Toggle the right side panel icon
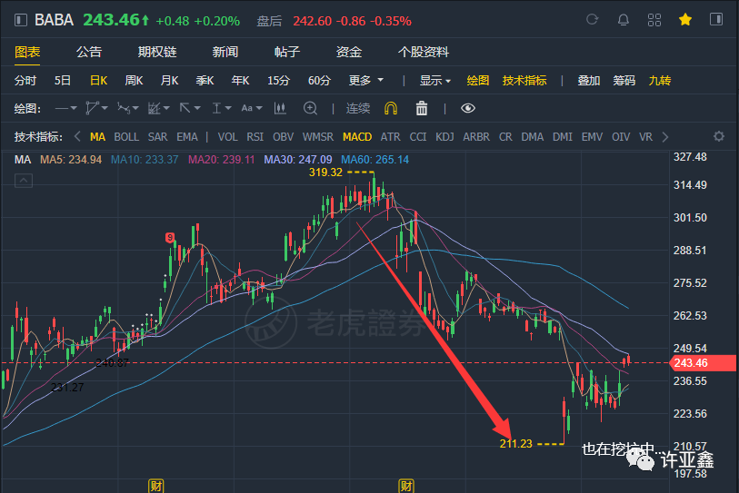Viewport: 739px width, 493px height. point(716,19)
